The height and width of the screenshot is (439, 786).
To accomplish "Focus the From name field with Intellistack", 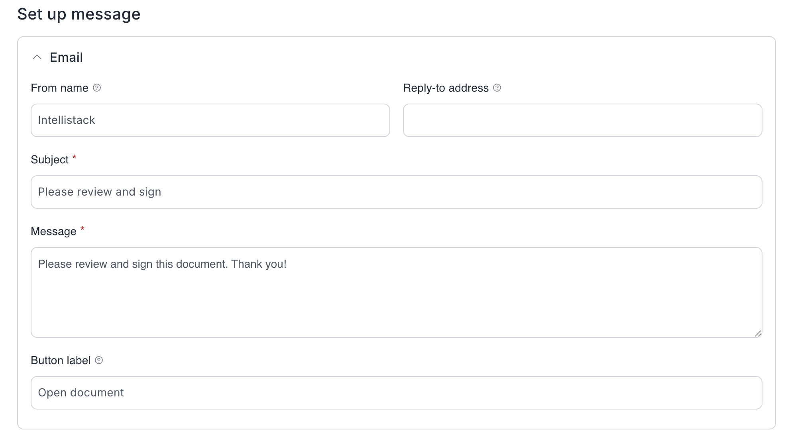I will (210, 120).
